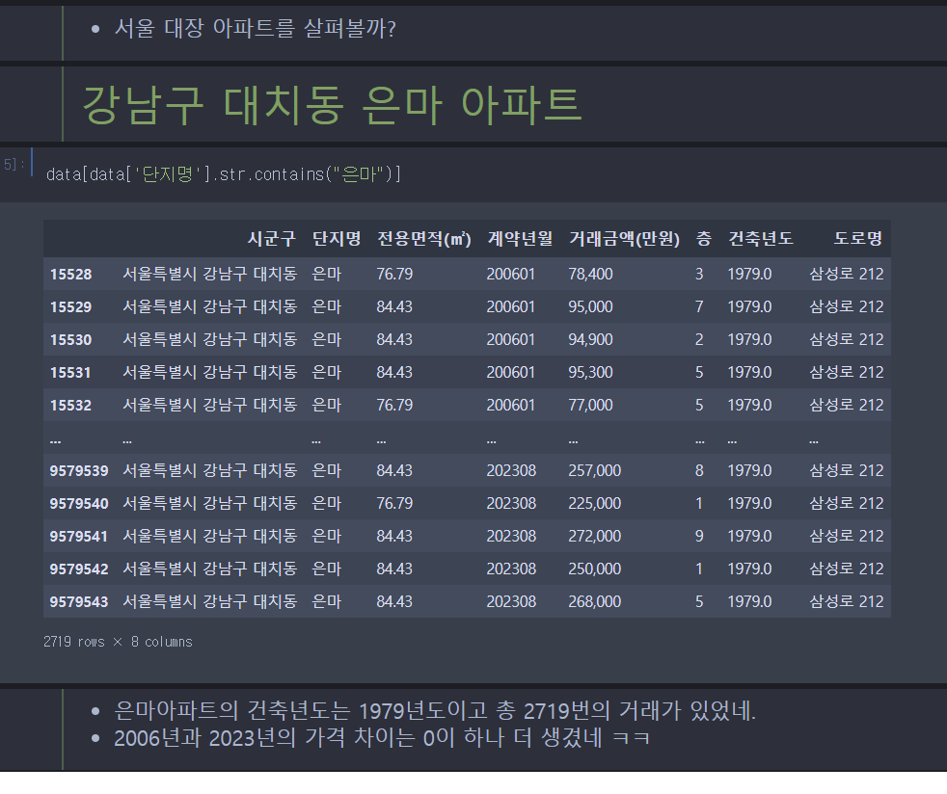947x794 pixels.
Task: Click road name '삼성로 212' in row 15532
Action: click(846, 405)
